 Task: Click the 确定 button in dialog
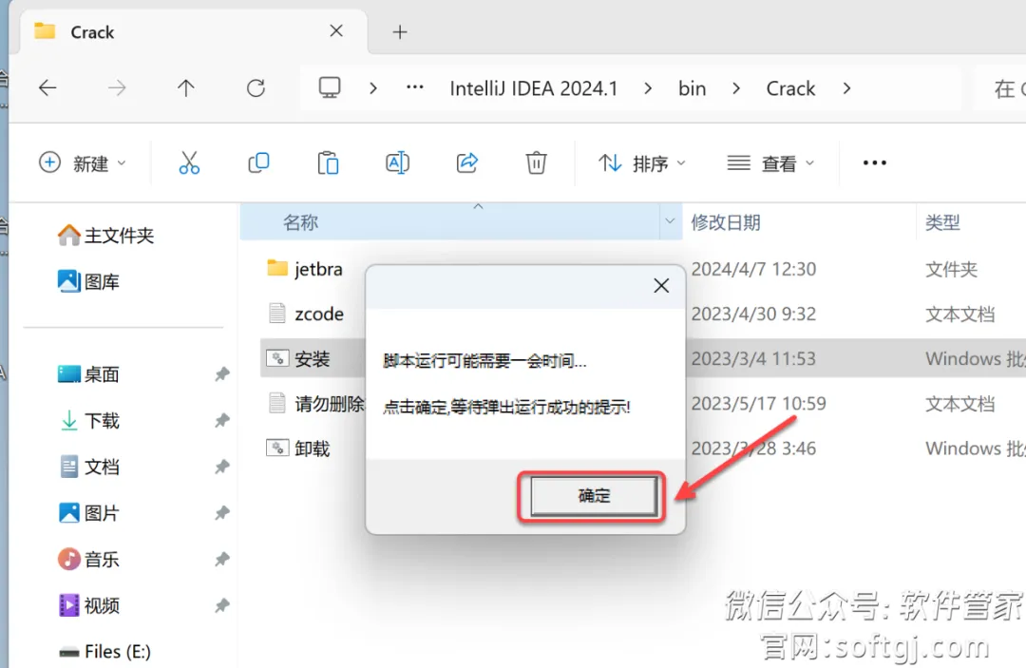(x=593, y=496)
